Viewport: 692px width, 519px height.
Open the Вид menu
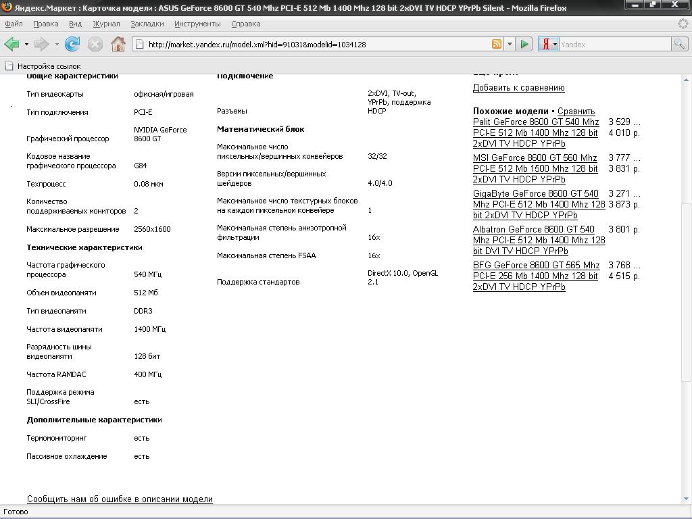[x=76, y=24]
